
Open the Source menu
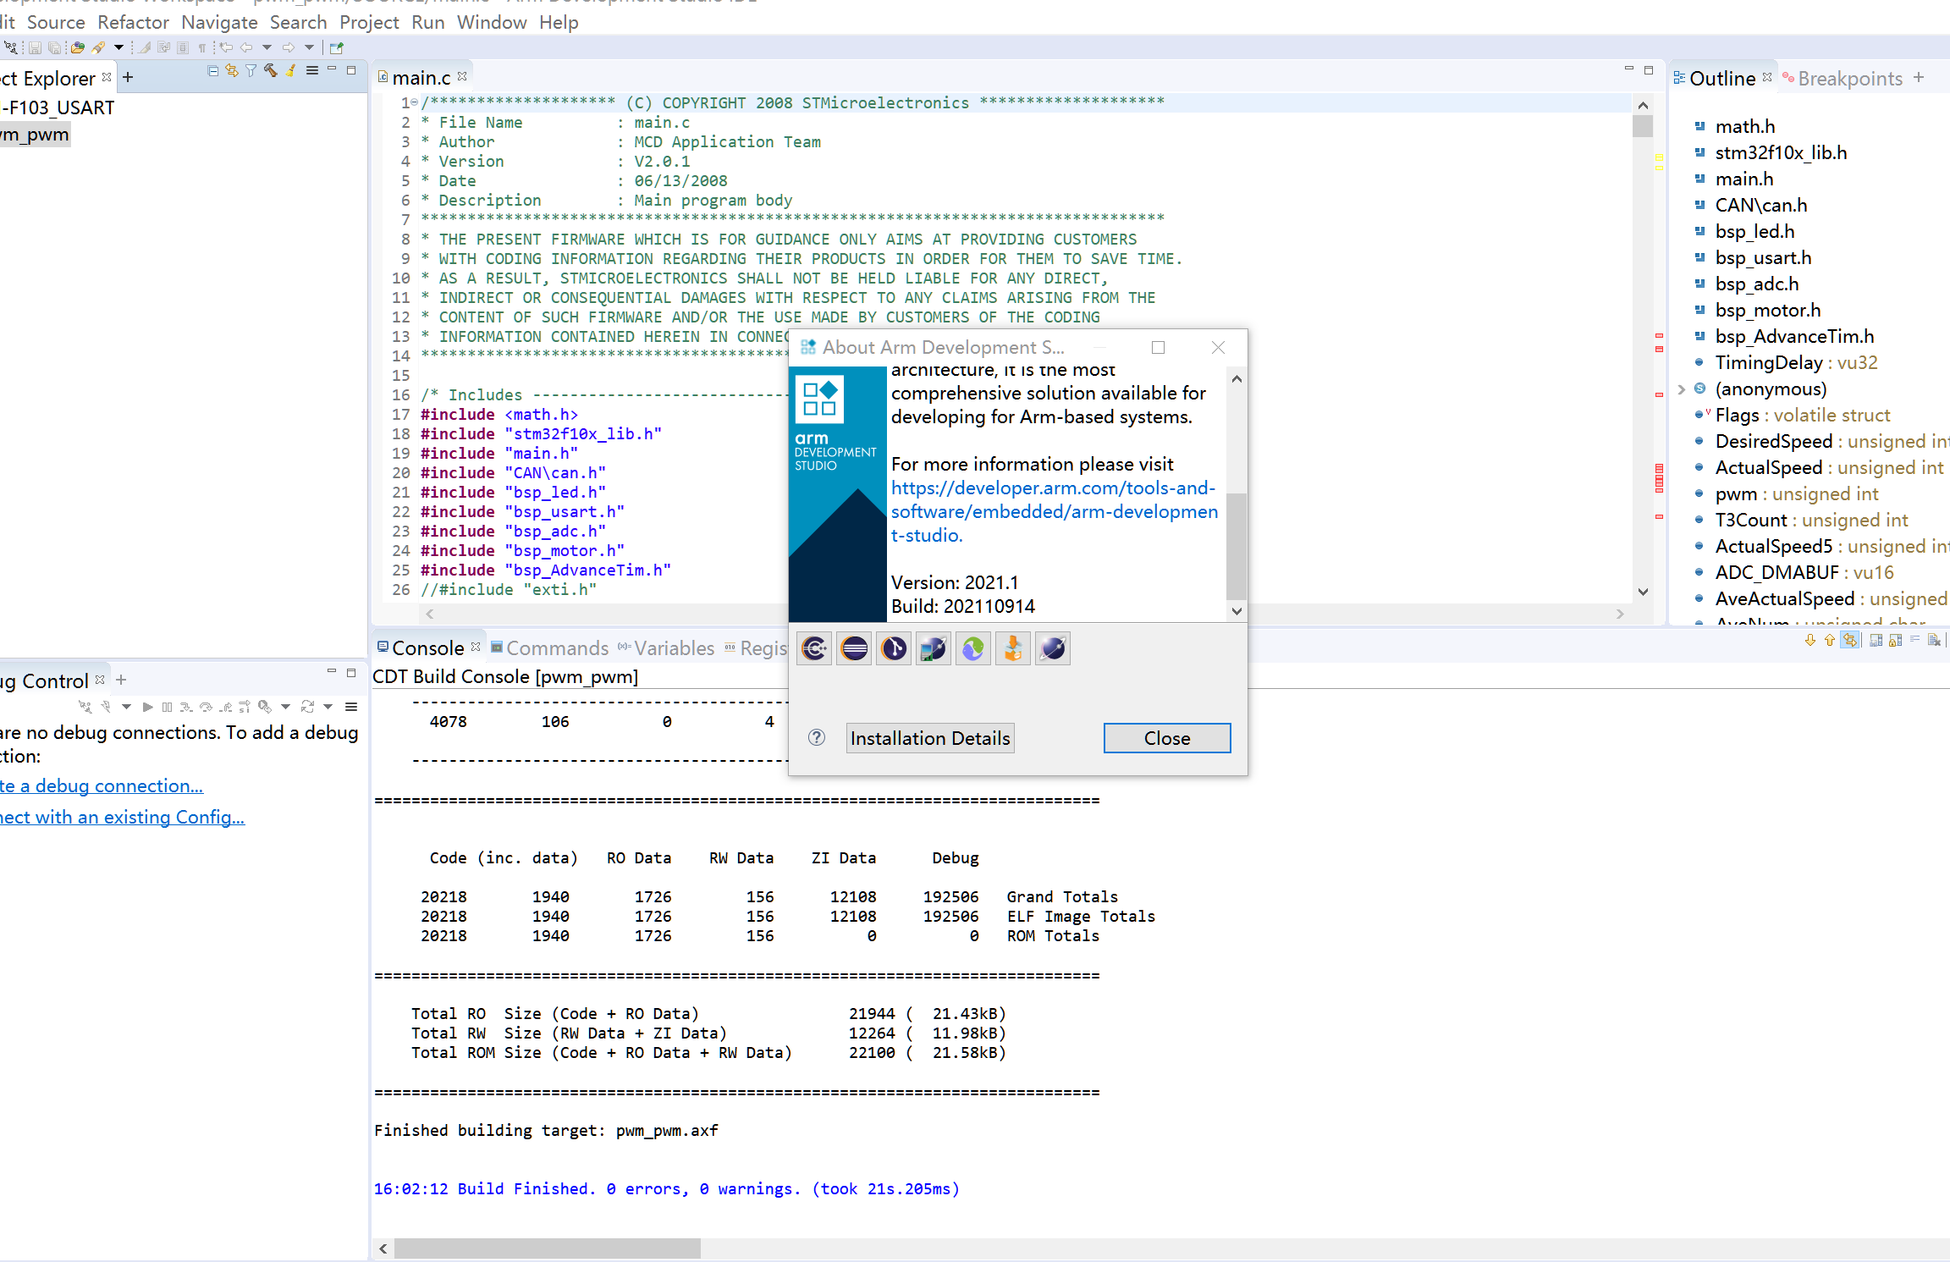coord(56,22)
